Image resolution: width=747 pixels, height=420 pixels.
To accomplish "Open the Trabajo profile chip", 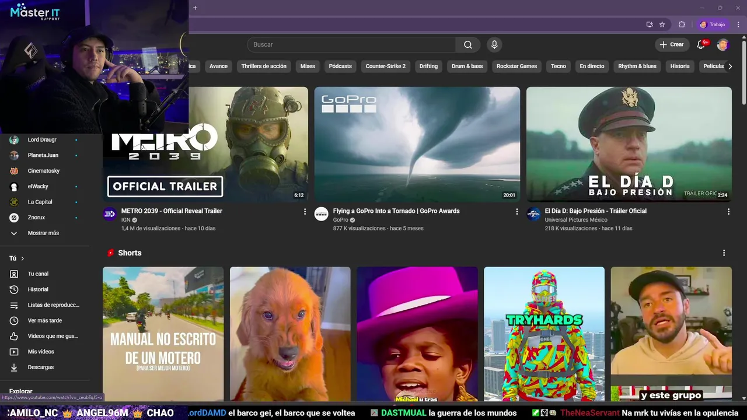I will [x=713, y=24].
